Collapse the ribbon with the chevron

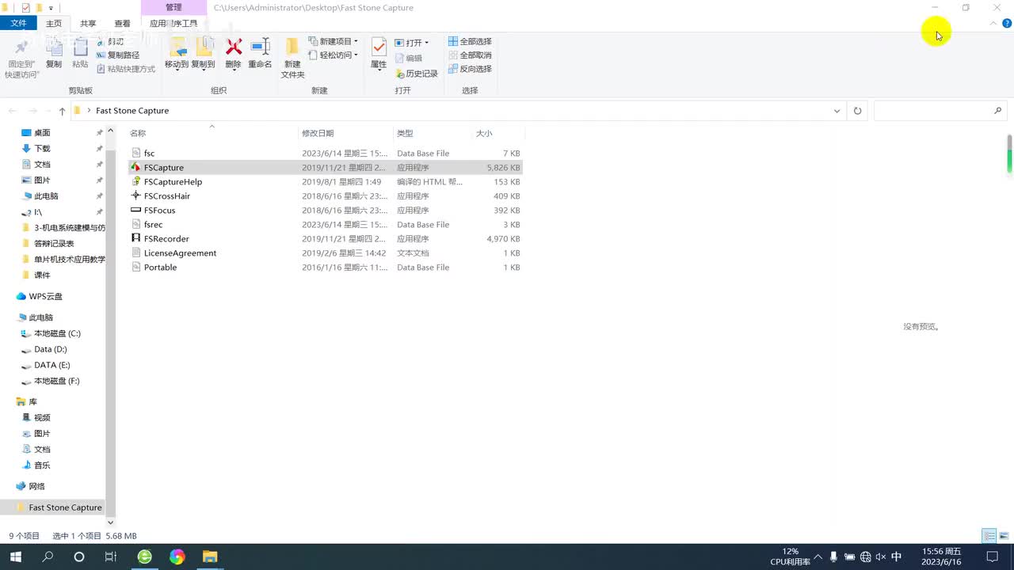[x=993, y=24]
